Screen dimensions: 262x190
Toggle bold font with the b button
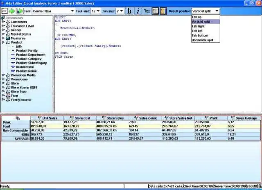(129, 11)
